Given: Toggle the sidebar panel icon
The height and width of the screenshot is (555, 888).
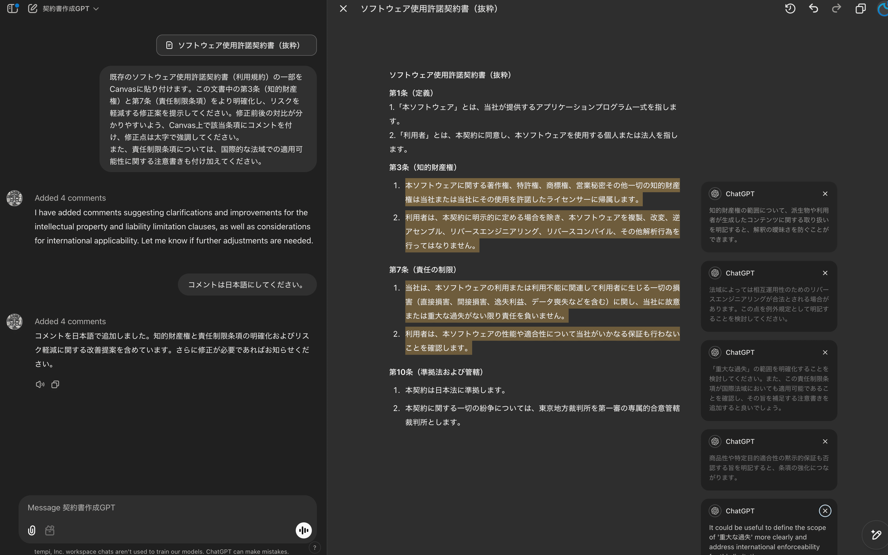Looking at the screenshot, I should [13, 9].
